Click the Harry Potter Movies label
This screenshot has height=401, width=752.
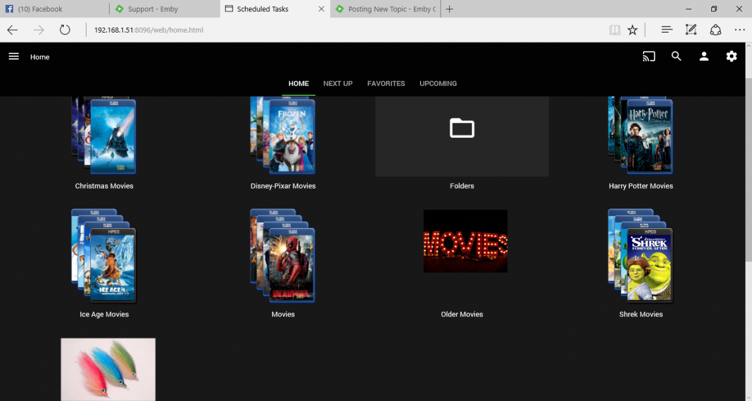pyautogui.click(x=640, y=186)
